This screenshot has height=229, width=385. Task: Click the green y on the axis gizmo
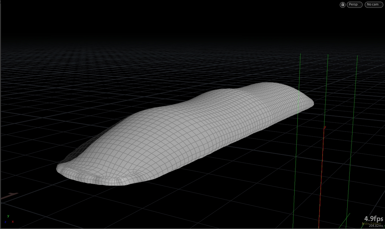8,216
